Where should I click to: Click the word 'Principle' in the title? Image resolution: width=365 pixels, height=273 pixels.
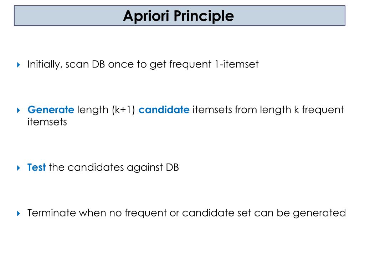pos(204,16)
